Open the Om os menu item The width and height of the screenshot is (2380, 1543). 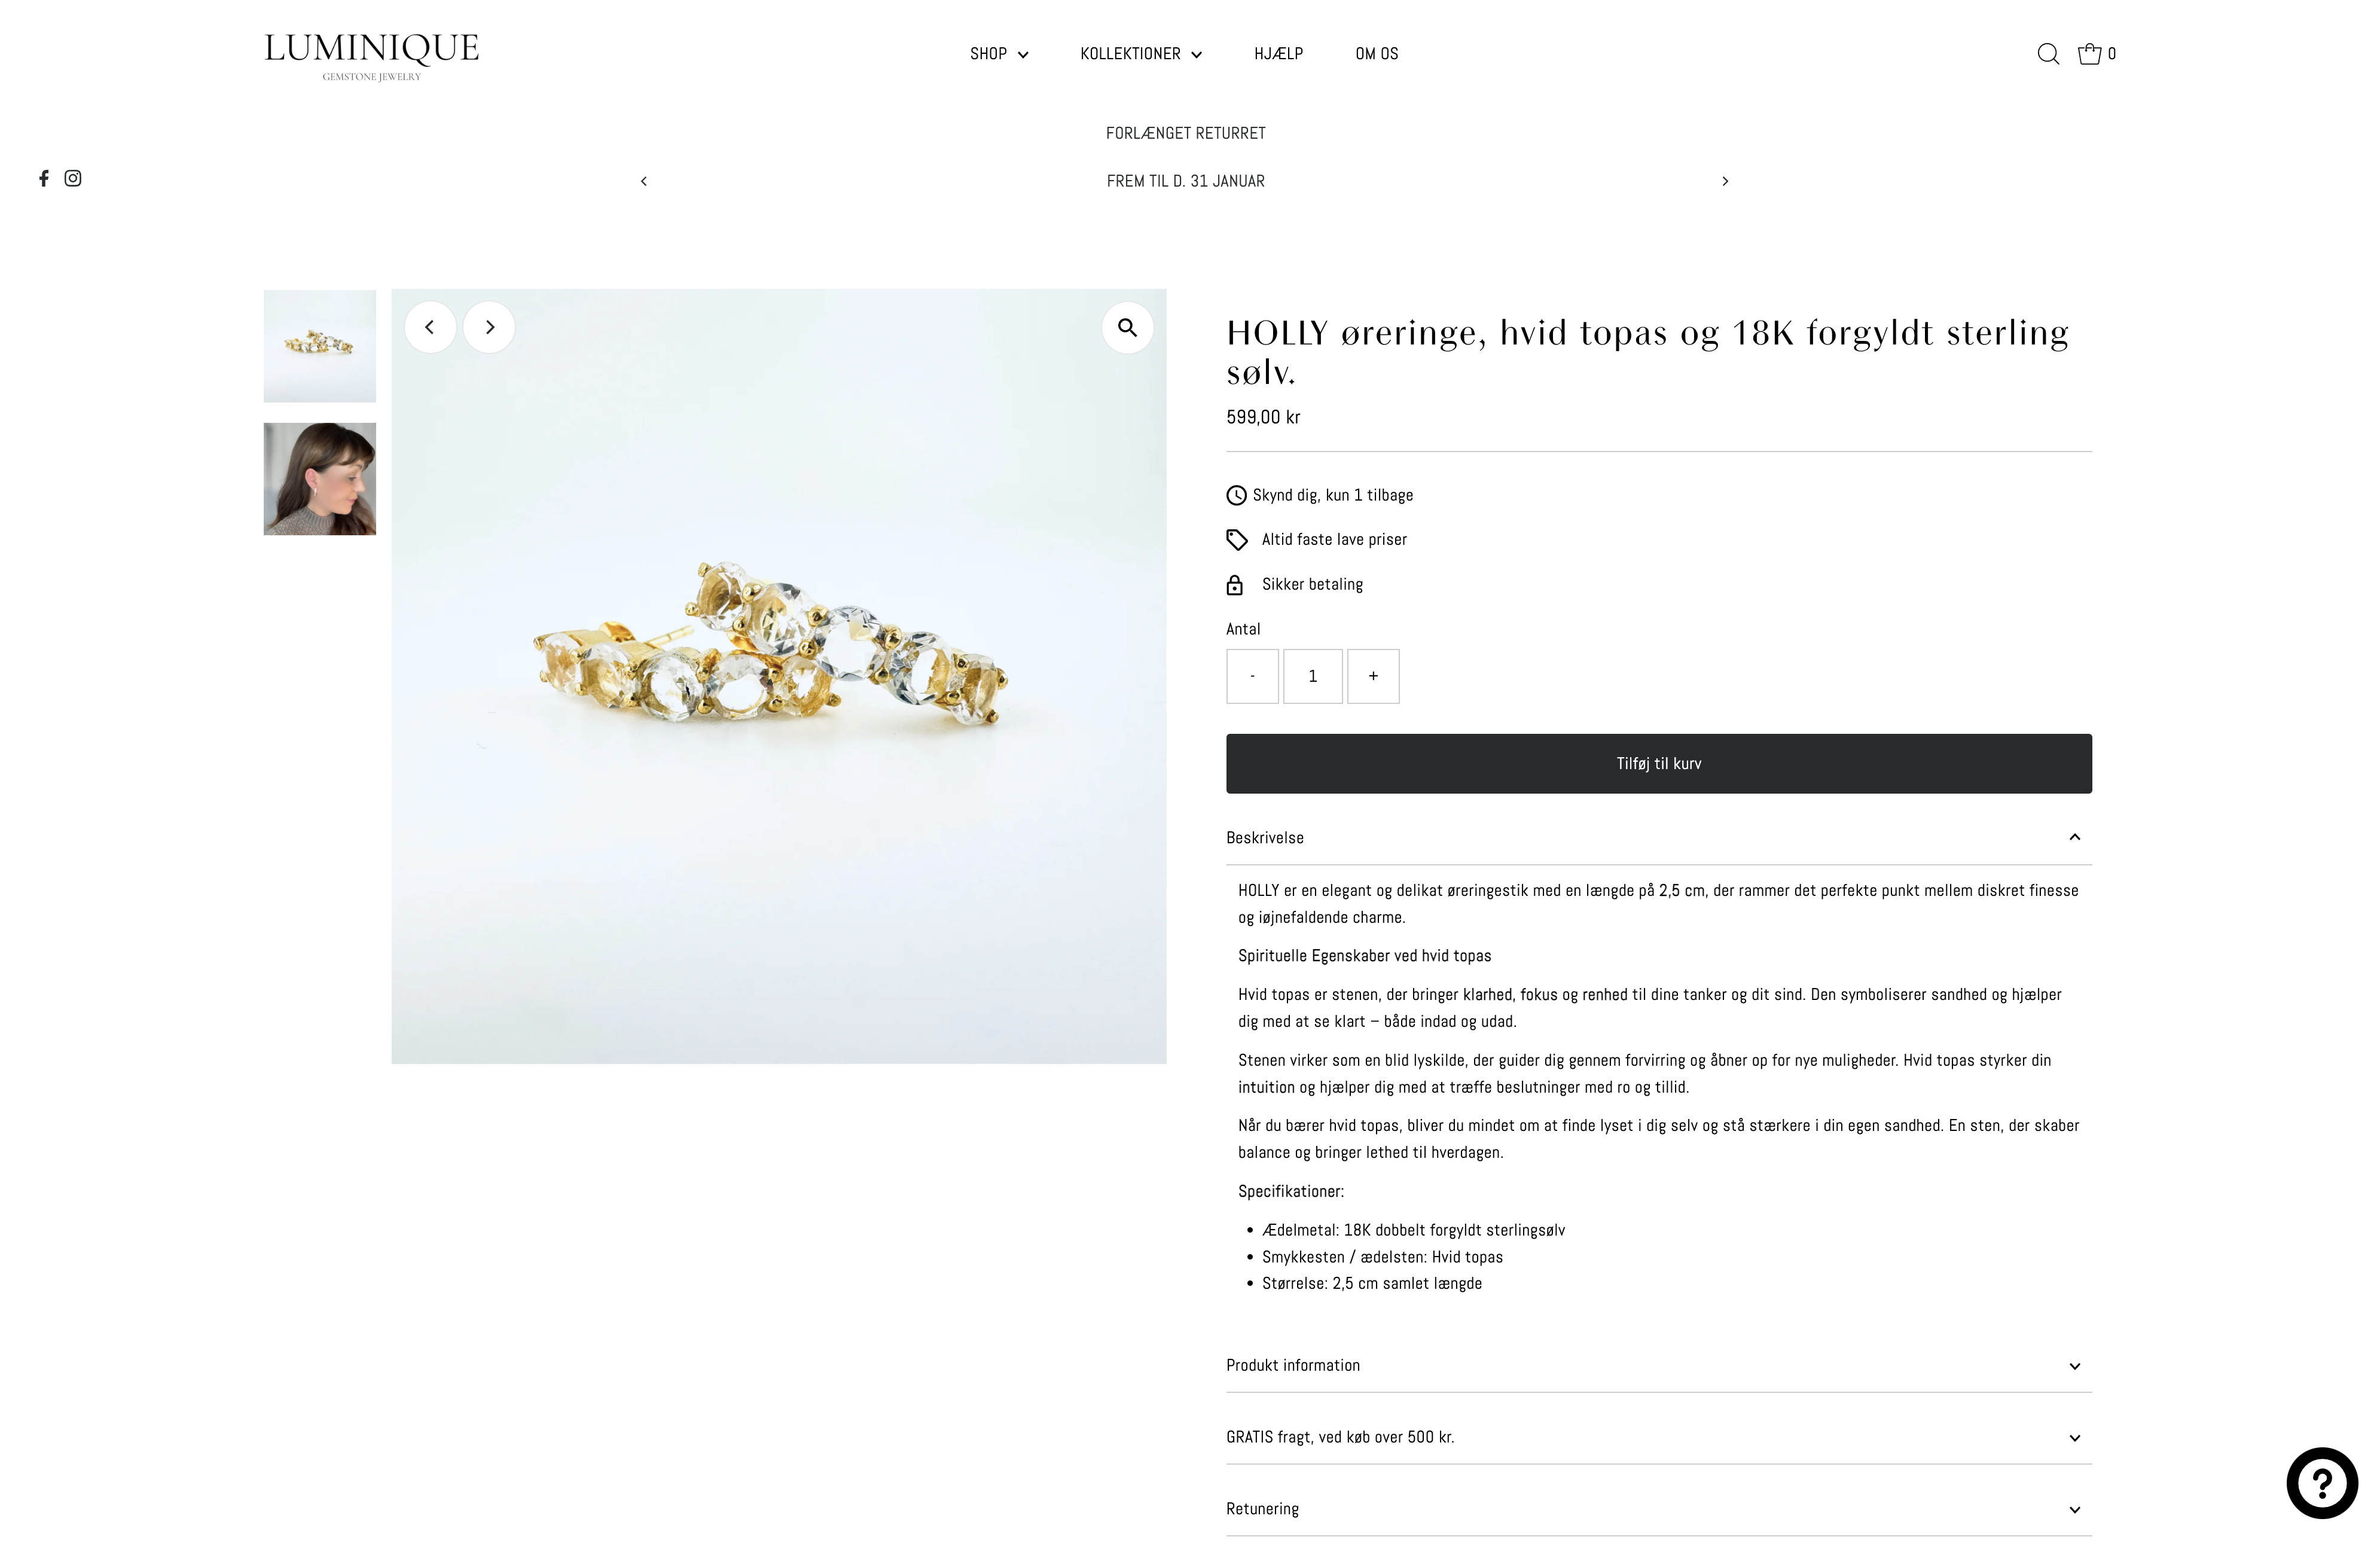coord(1376,54)
